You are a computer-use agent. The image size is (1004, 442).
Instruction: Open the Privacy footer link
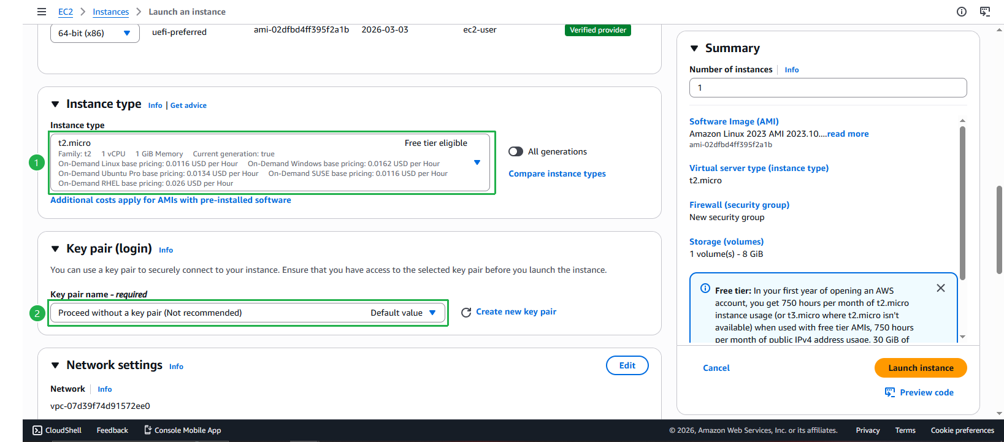click(868, 430)
